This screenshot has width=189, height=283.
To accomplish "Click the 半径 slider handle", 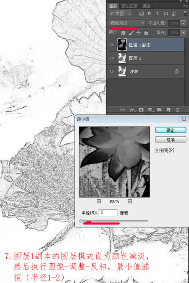I will [81, 220].
